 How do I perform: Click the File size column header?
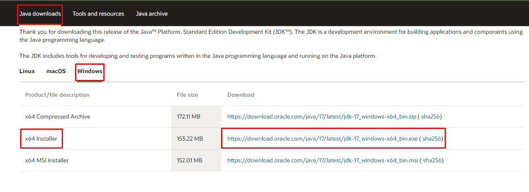pyautogui.click(x=187, y=95)
